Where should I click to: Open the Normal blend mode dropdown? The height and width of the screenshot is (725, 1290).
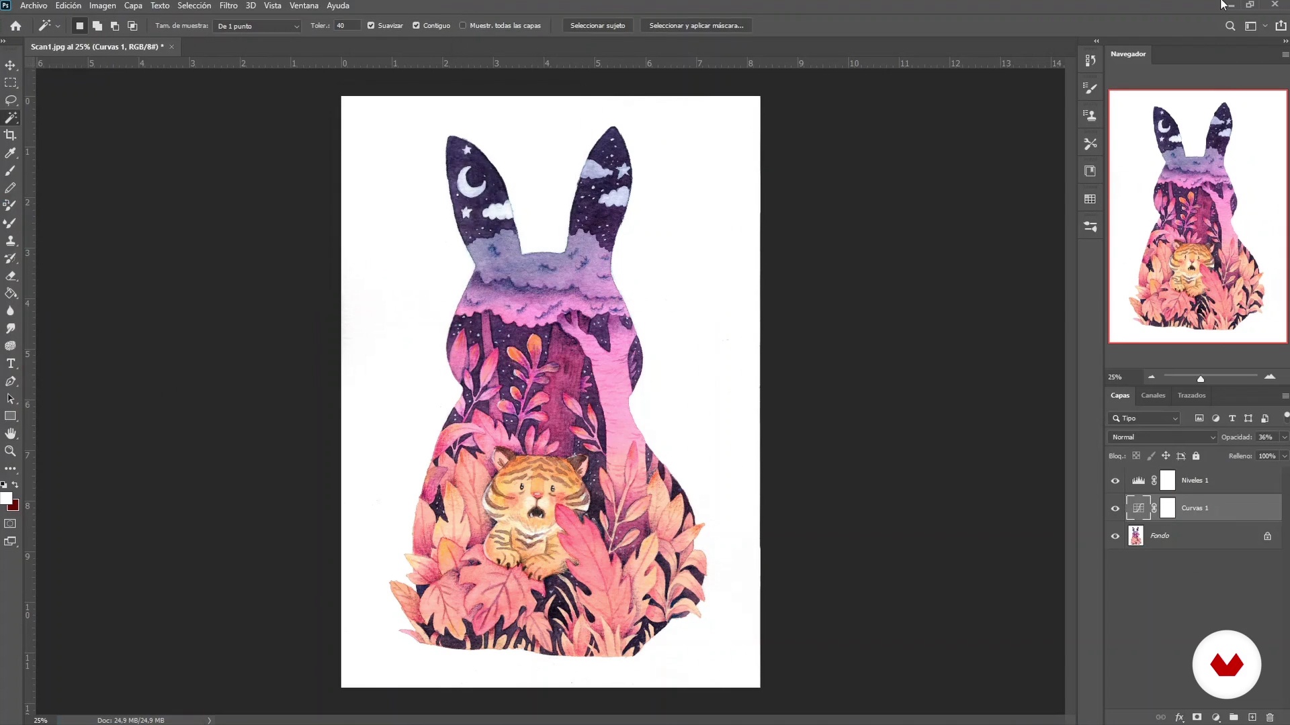(x=1162, y=437)
